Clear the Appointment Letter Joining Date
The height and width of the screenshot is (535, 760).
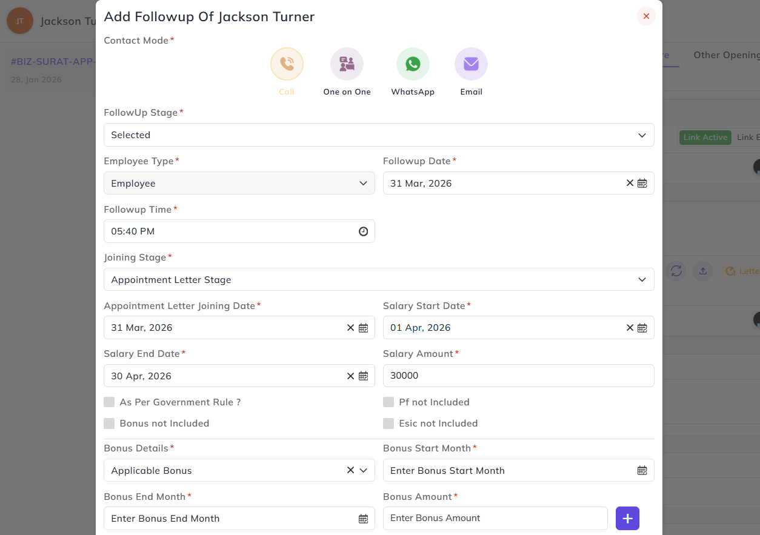point(350,328)
